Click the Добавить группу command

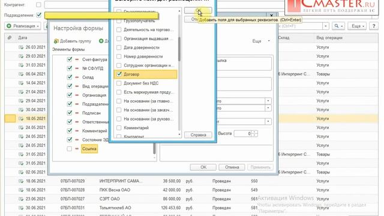point(73,41)
